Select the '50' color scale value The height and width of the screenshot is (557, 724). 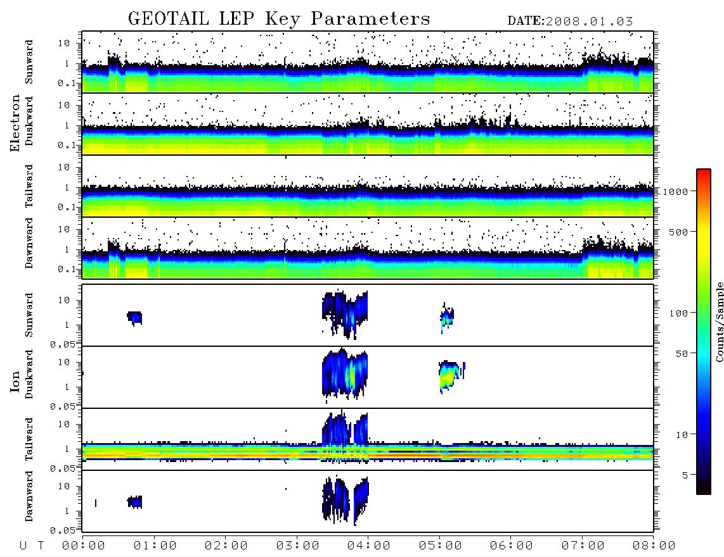(x=682, y=354)
